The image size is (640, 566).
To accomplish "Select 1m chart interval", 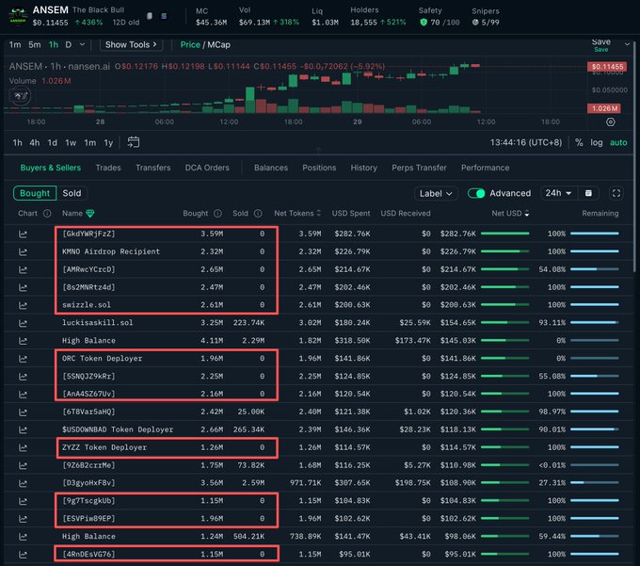I will click(15, 45).
